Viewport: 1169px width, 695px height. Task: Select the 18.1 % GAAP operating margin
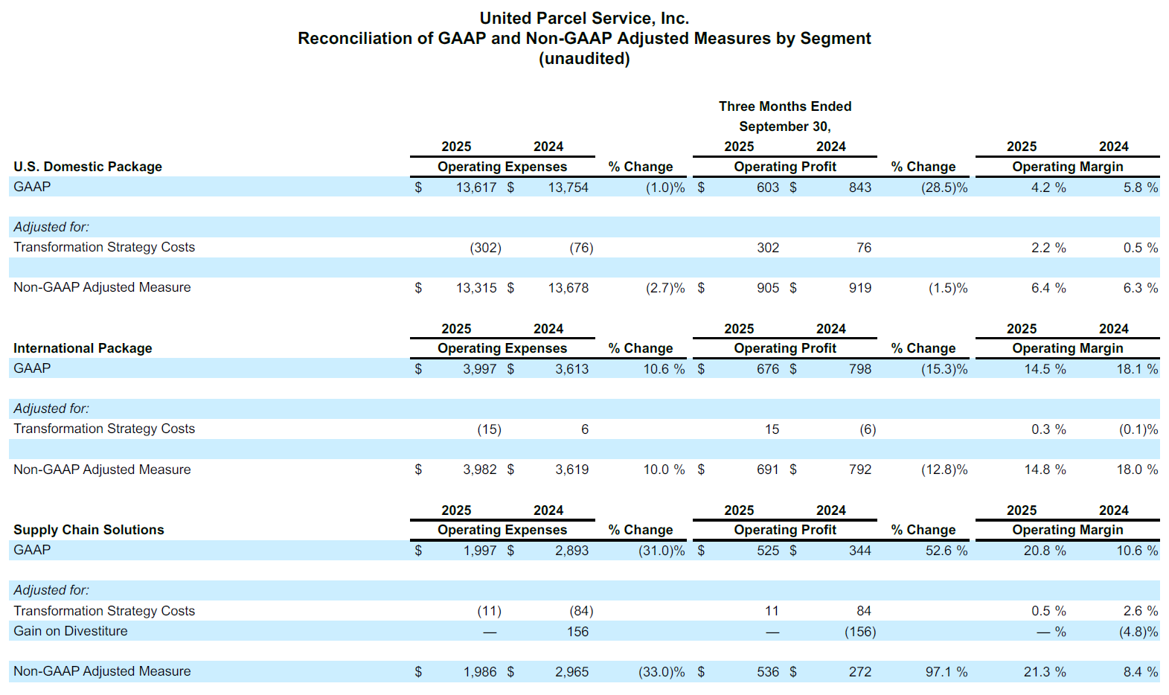tap(1136, 369)
